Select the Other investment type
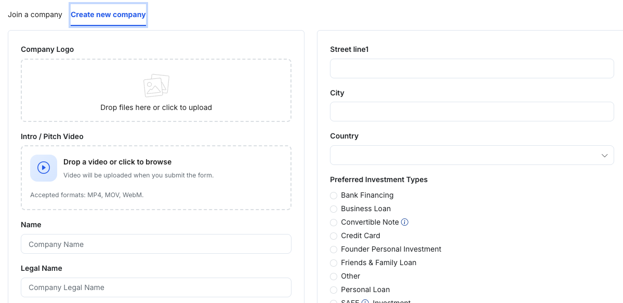This screenshot has width=623, height=303. [334, 277]
